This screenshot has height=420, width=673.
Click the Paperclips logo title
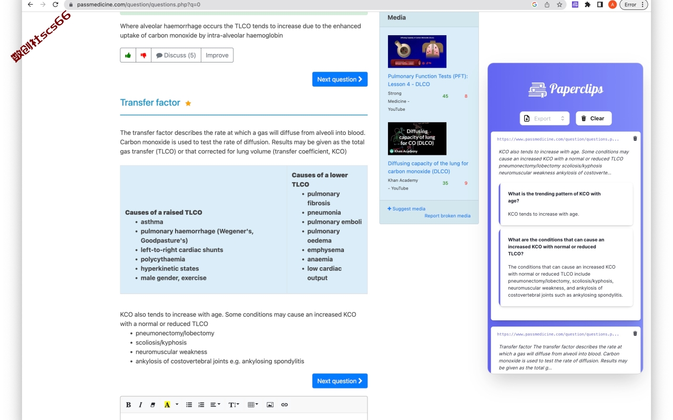pyautogui.click(x=566, y=89)
